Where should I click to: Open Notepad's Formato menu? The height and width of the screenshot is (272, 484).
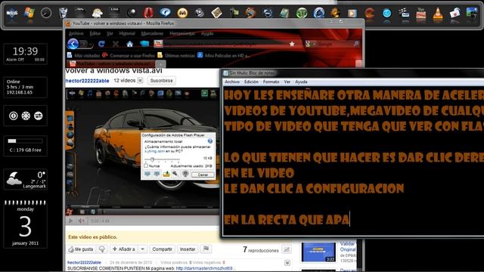[271, 82]
